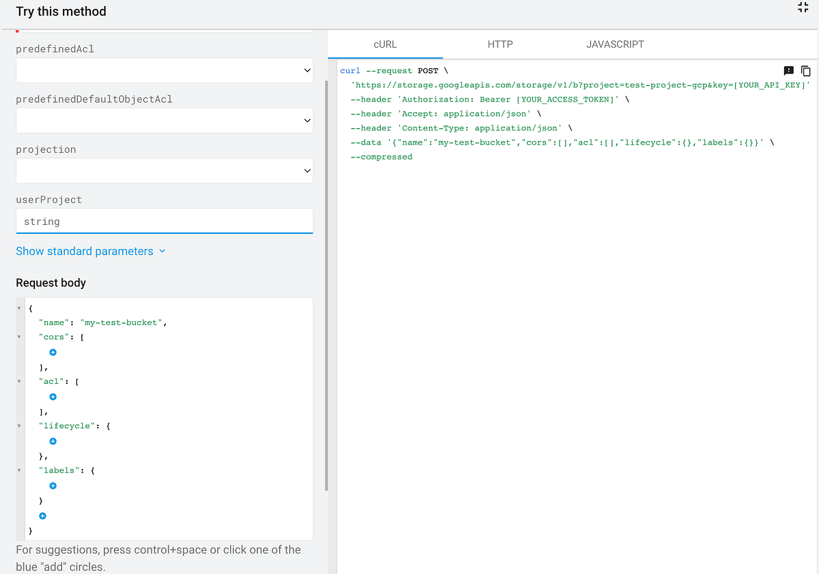Copy the cURL code snippet
The image size is (819, 574).
(x=806, y=71)
